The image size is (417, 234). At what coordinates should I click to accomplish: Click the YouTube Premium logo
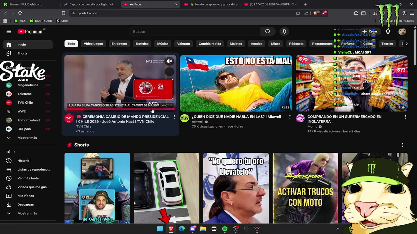pos(30,32)
